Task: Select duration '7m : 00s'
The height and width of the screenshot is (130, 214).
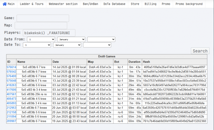Action: pyautogui.click(x=135, y=103)
